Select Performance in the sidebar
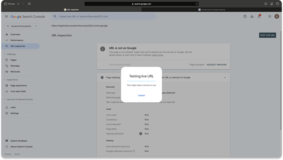This screenshot has width=283, height=160. pyautogui.click(x=17, y=40)
